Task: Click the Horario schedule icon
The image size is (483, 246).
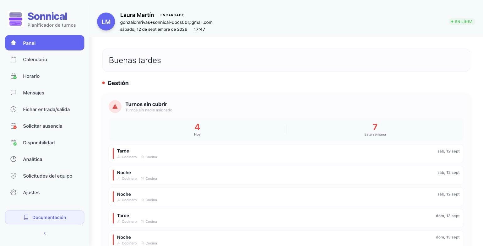Action: 13,76
